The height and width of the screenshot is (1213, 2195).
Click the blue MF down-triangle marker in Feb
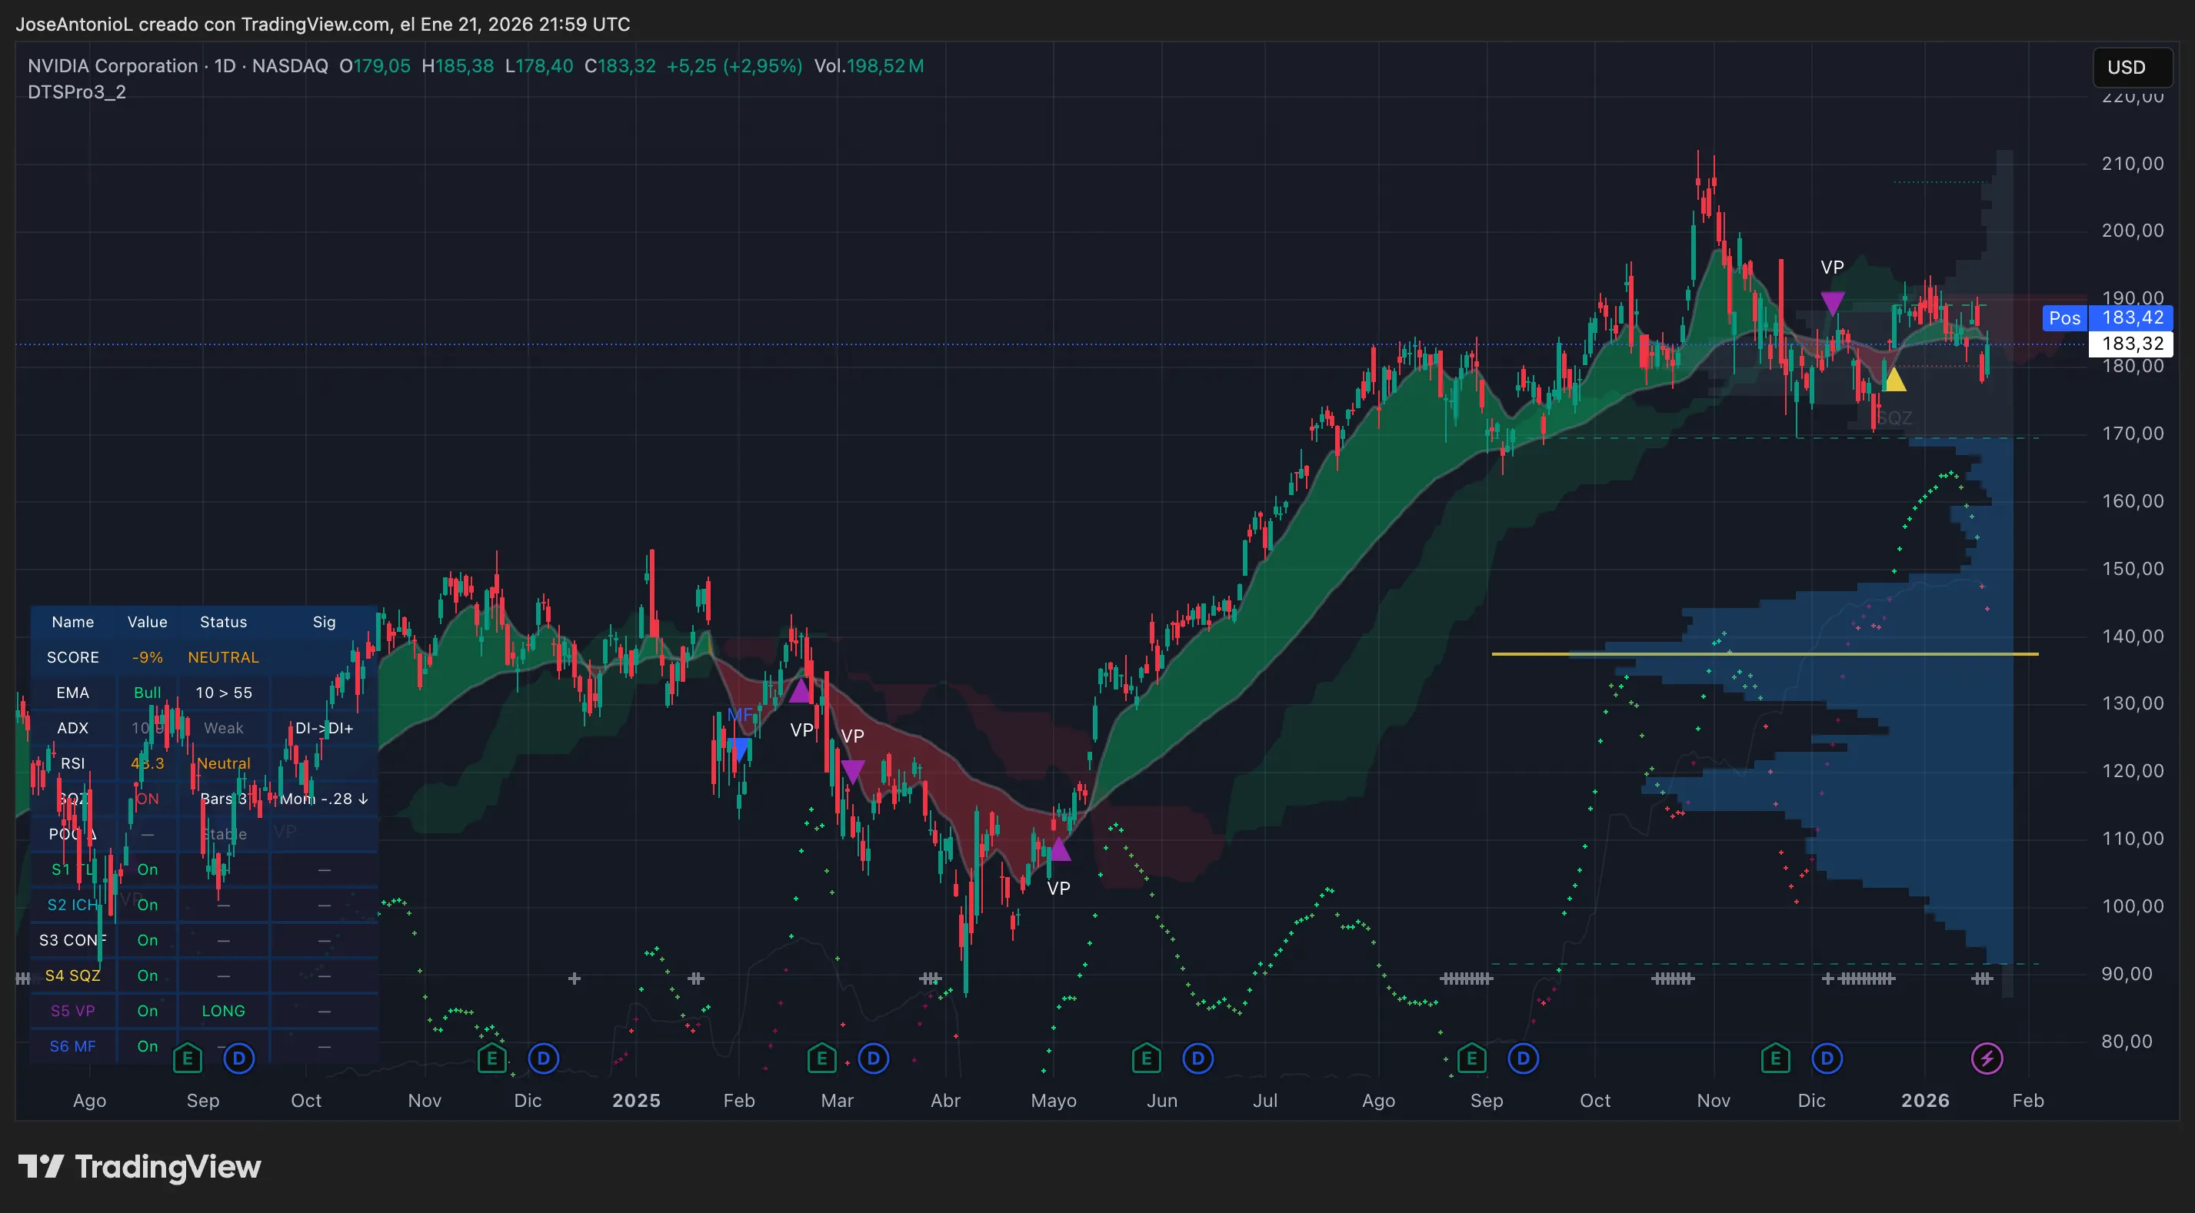pyautogui.click(x=739, y=749)
